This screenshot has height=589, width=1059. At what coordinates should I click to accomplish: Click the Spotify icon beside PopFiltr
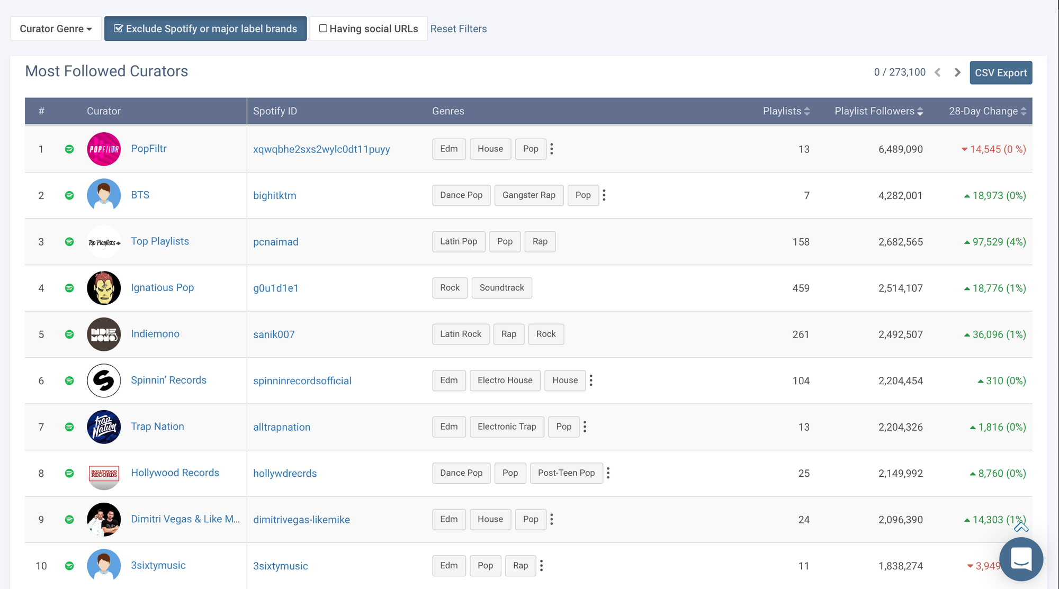point(69,149)
